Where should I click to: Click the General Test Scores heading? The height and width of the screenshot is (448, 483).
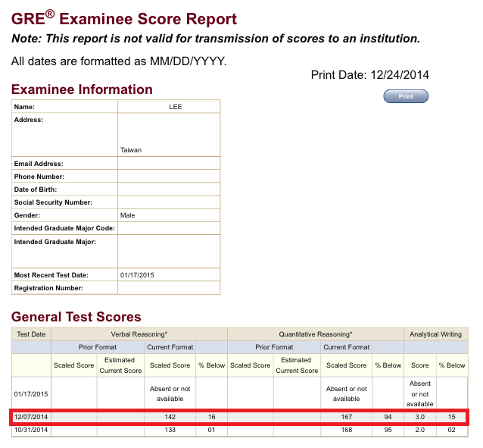coord(76,317)
